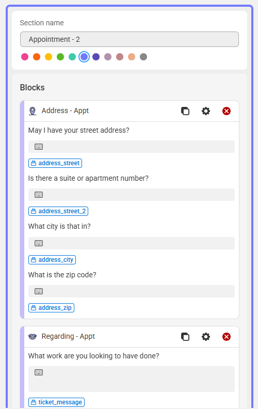258x409 pixels.
Task: Choose the gray section color
Action: [143, 57]
